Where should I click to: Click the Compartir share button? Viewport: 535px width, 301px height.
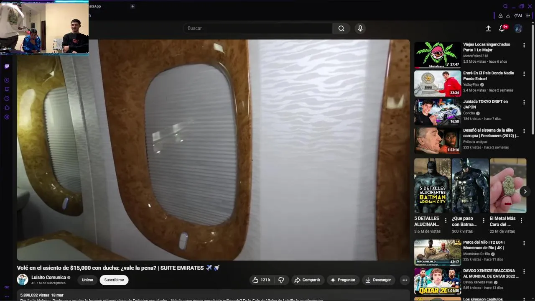point(307,280)
